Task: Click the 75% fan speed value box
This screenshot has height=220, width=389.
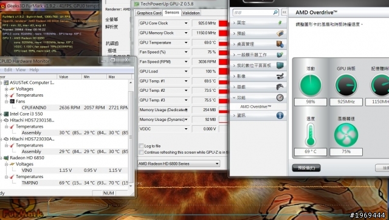Action: tap(346, 151)
